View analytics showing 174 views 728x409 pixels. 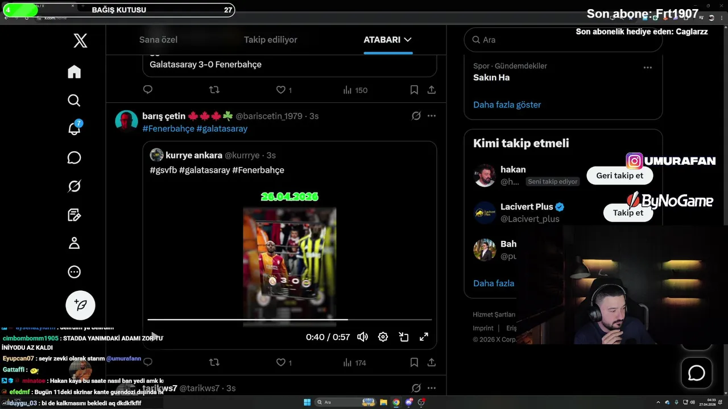pyautogui.click(x=355, y=362)
